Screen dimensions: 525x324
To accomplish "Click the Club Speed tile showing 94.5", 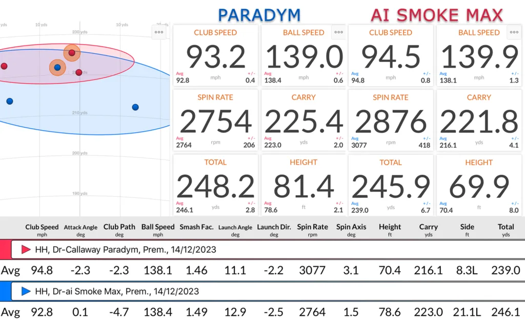I will (391, 56).
